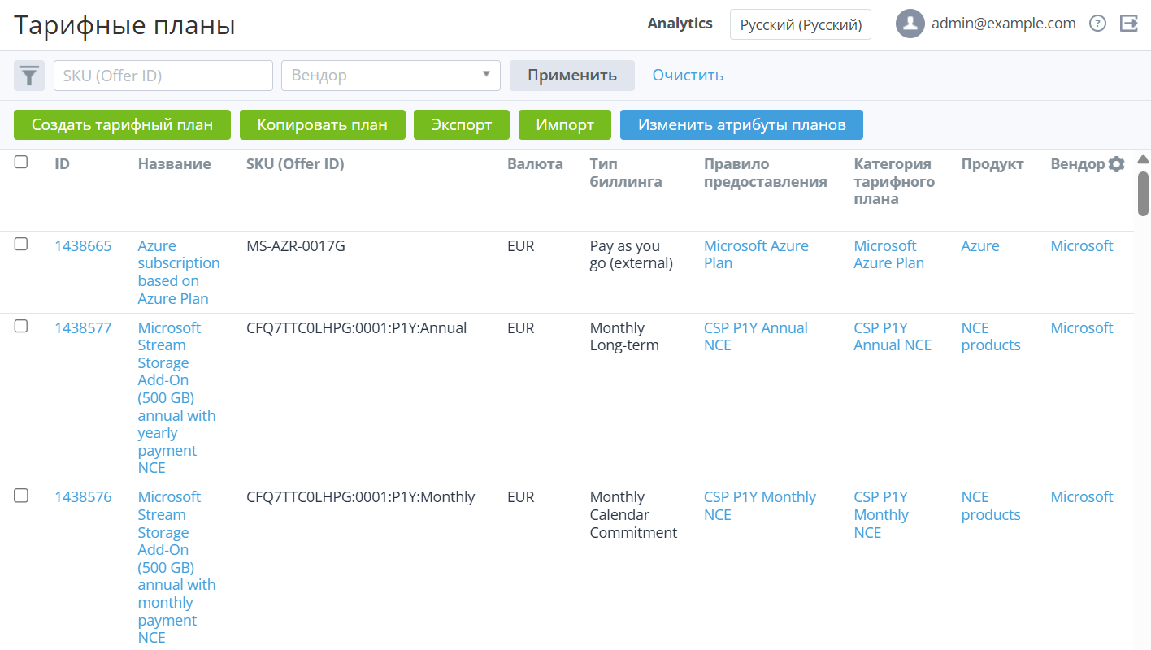This screenshot has height=650, width=1151.
Task: Click the filter funnel icon
Action: click(29, 76)
